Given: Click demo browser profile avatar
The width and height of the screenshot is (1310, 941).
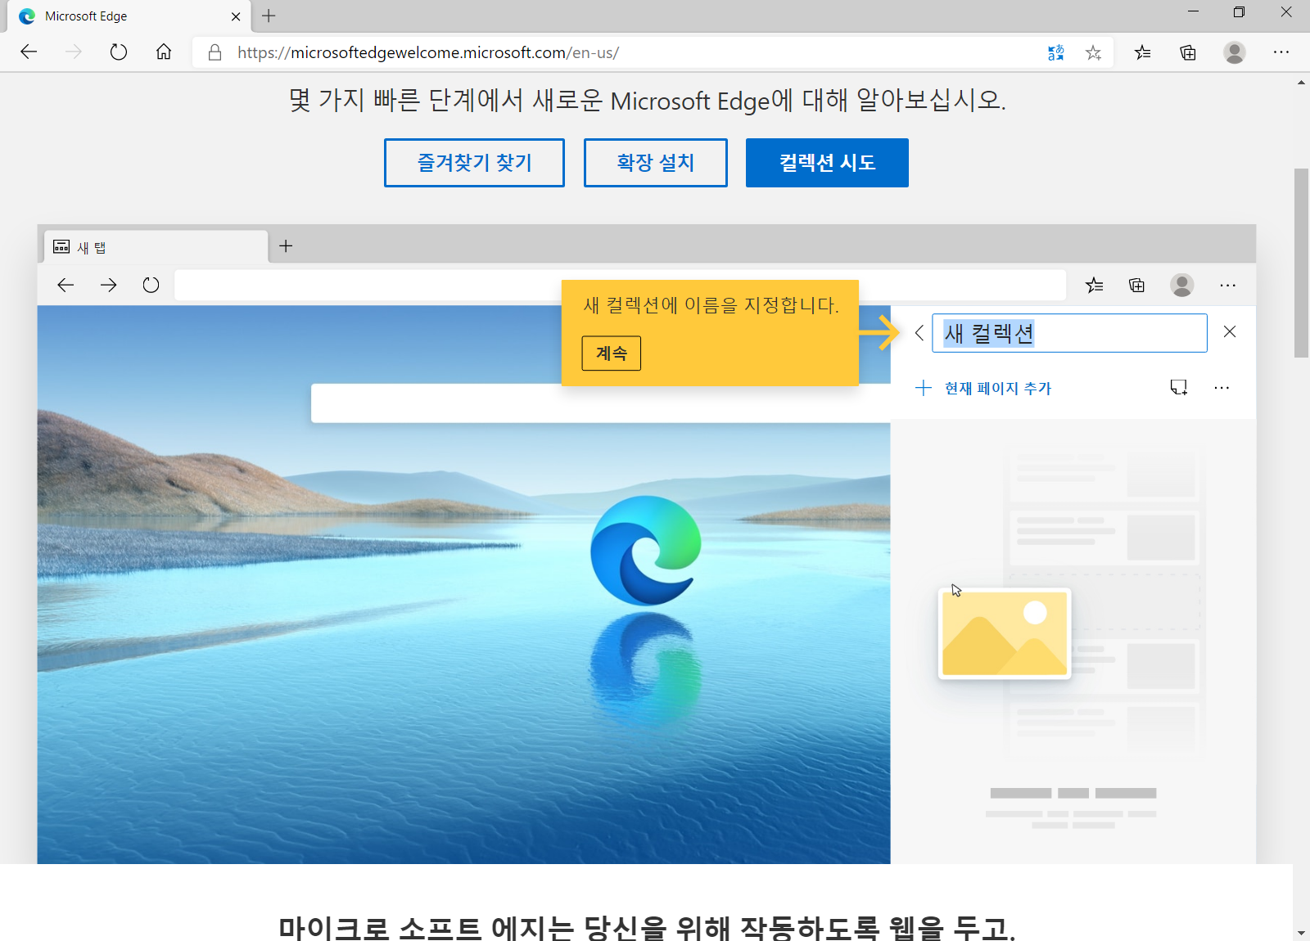Looking at the screenshot, I should (1181, 285).
